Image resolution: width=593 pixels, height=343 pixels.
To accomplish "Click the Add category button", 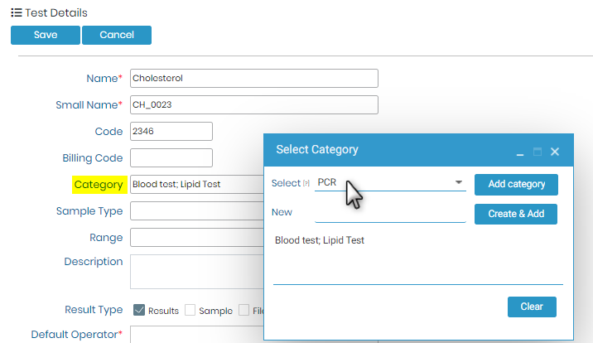I will pyautogui.click(x=516, y=185).
